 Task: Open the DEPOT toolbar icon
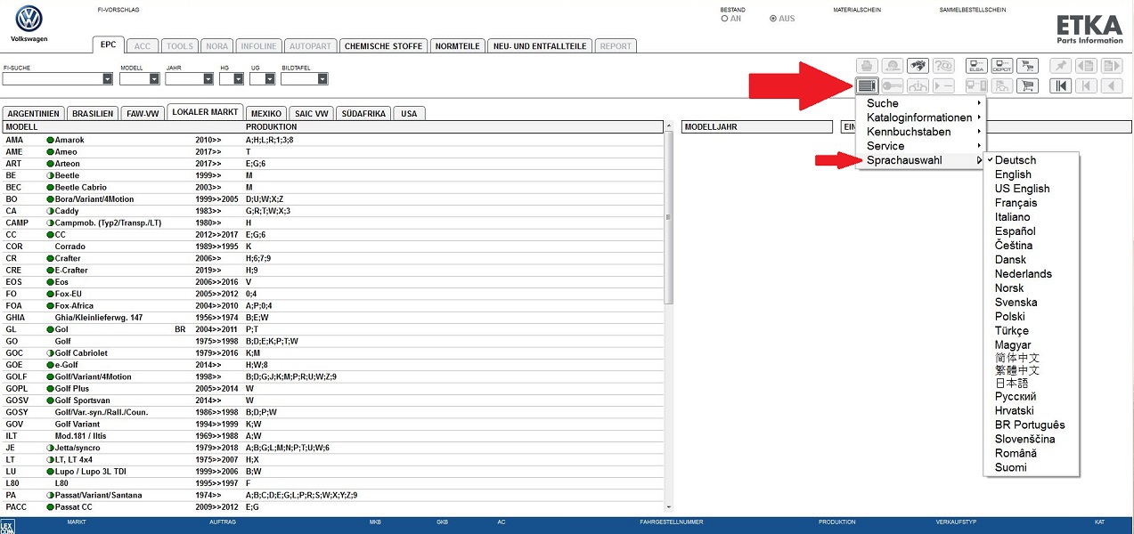[x=1001, y=65]
